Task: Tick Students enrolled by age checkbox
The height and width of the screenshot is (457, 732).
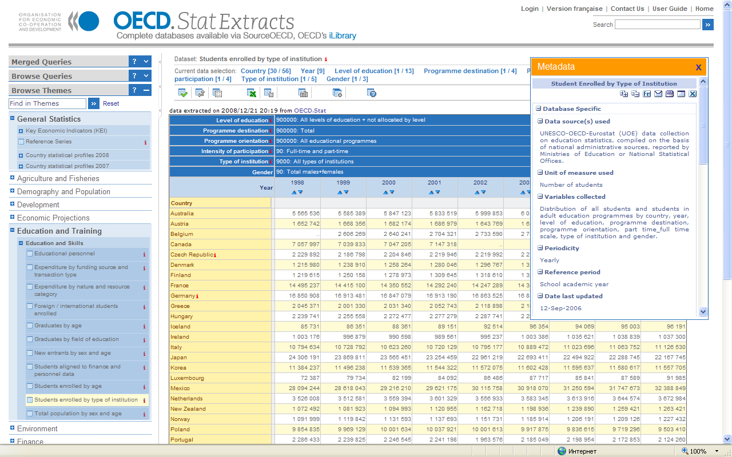Action: click(x=30, y=386)
